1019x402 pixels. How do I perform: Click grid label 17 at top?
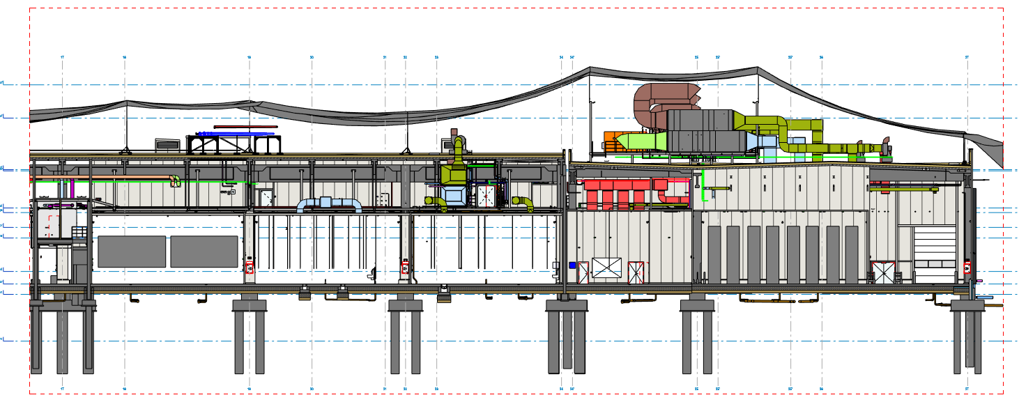click(x=63, y=57)
